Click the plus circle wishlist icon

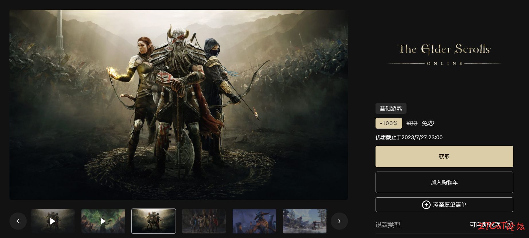pyautogui.click(x=426, y=205)
